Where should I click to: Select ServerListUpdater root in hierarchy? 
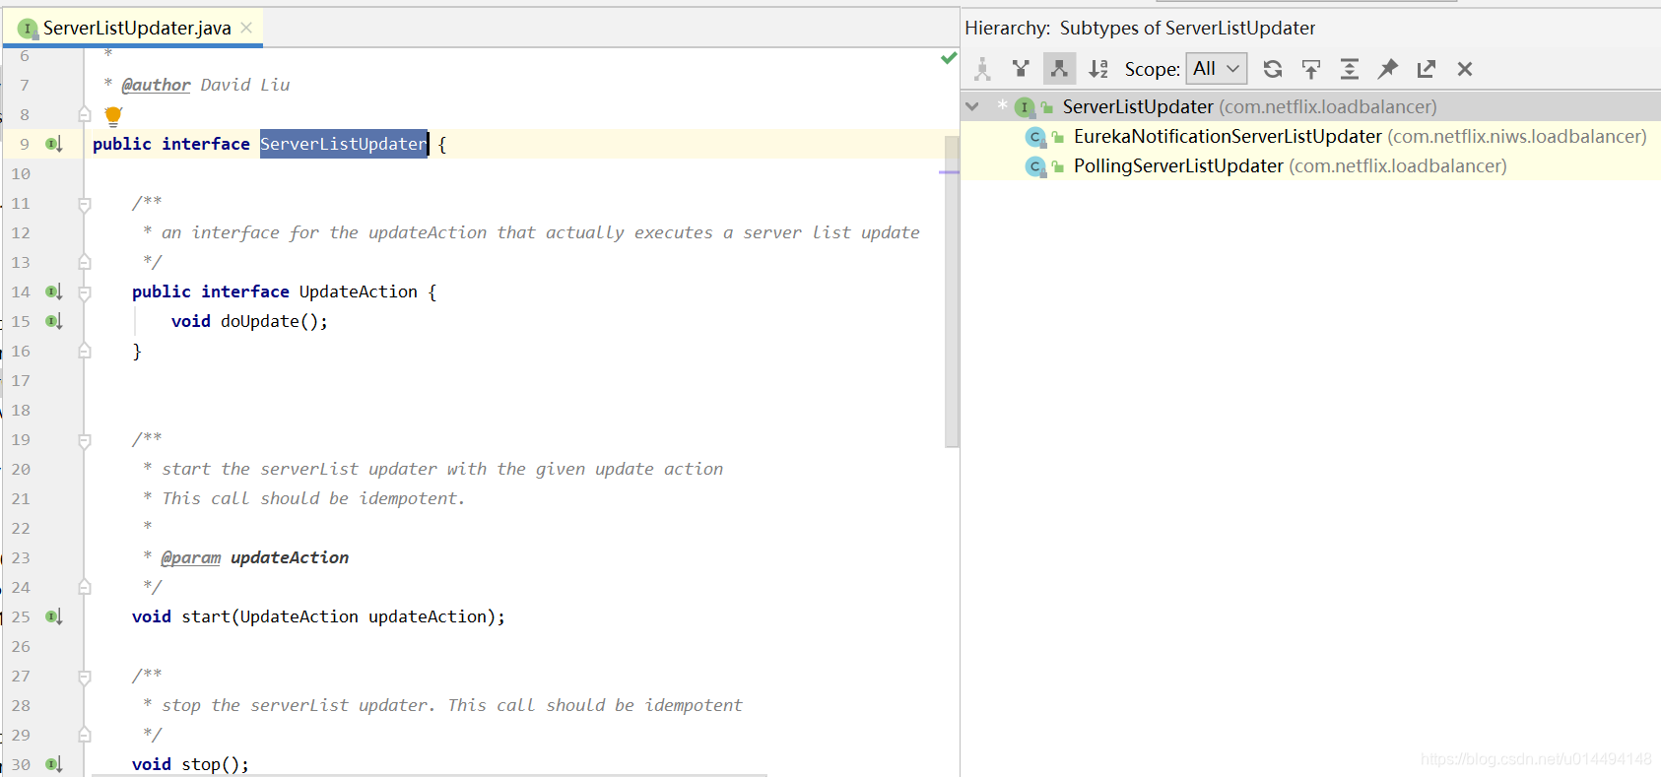coord(1310,106)
